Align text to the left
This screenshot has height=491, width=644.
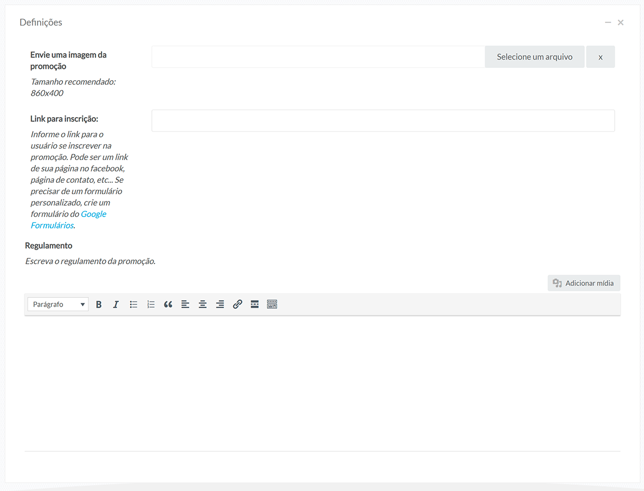(x=186, y=304)
